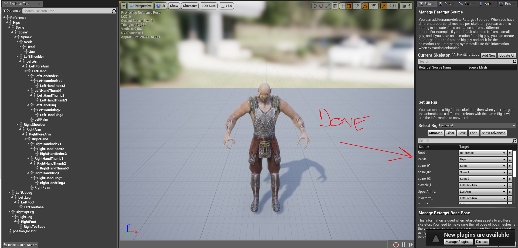Clear the spine_01 bone mapping with X
This screenshot has width=518, height=248.
(510, 166)
